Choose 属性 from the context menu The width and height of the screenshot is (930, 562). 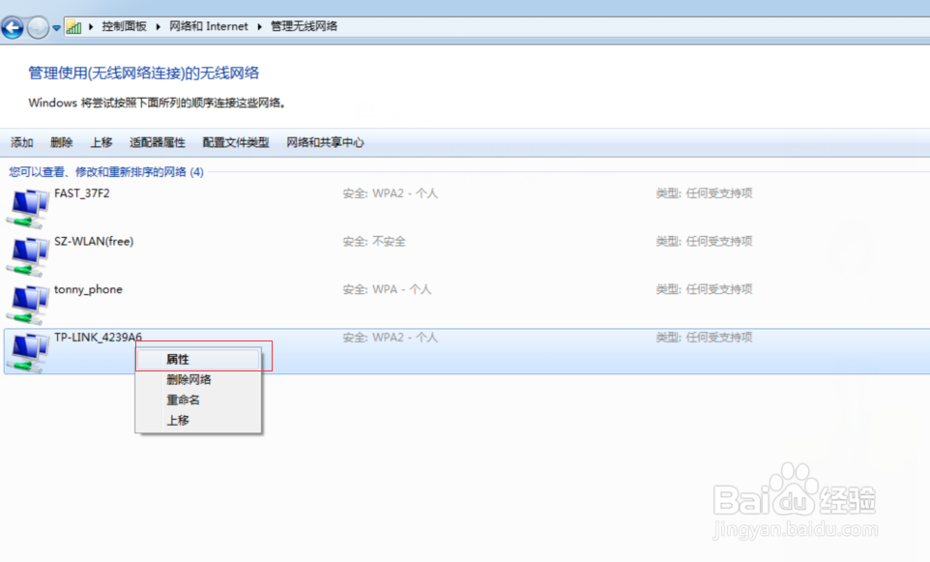pos(180,358)
